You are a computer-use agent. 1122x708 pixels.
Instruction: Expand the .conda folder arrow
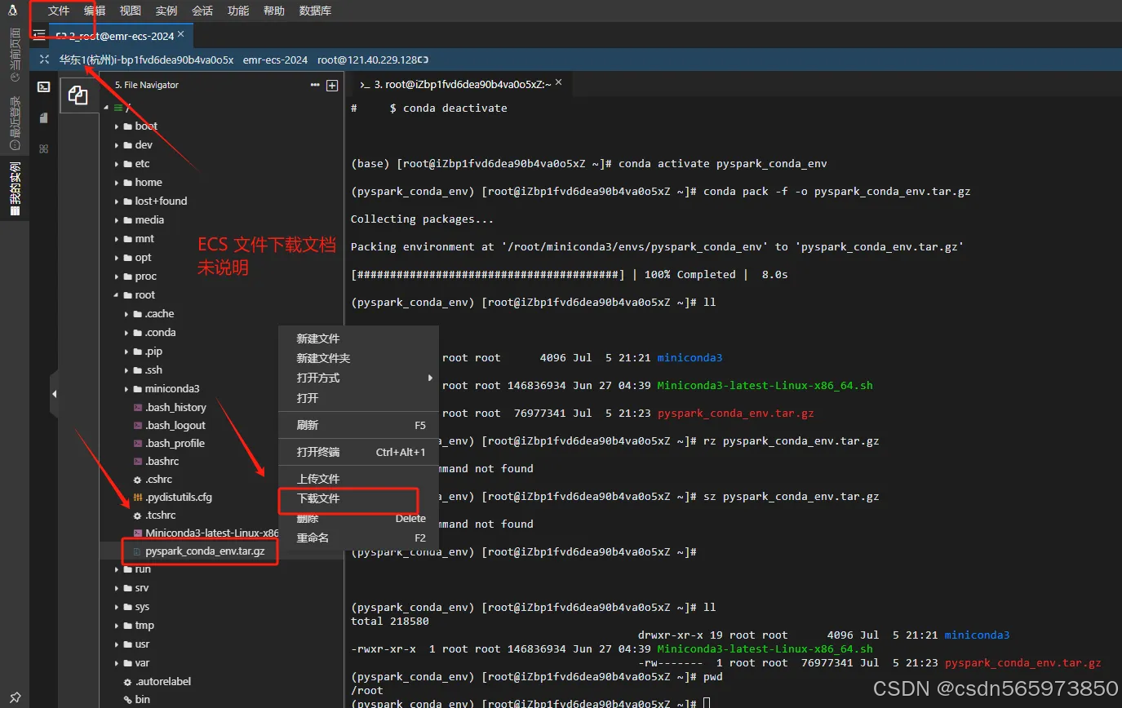tap(126, 333)
